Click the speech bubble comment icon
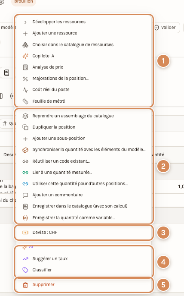Image resolution: width=184 pixels, height=296 pixels. (x=25, y=195)
